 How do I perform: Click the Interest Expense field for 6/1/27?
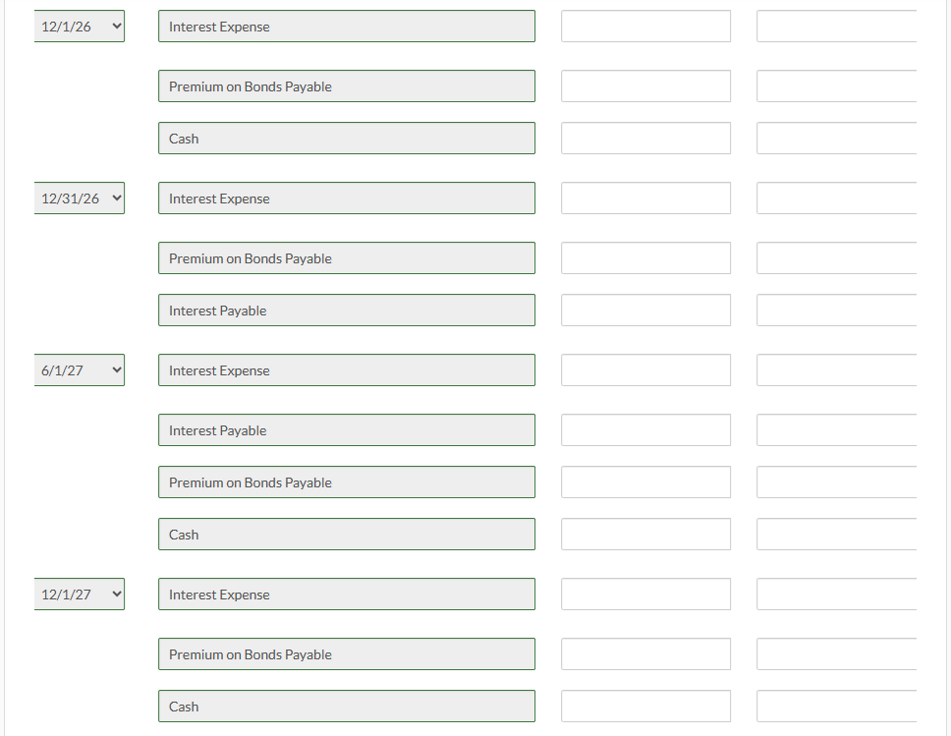coord(346,369)
